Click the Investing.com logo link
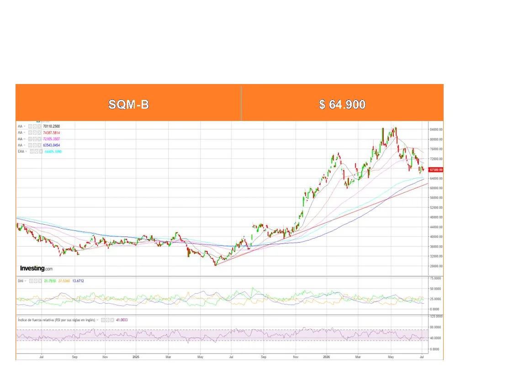The image size is (508, 368). [36, 268]
